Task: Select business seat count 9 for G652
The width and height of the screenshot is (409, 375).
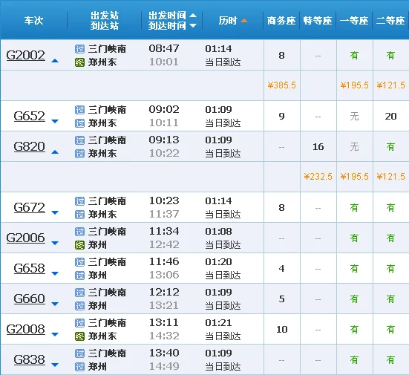Action: [281, 116]
